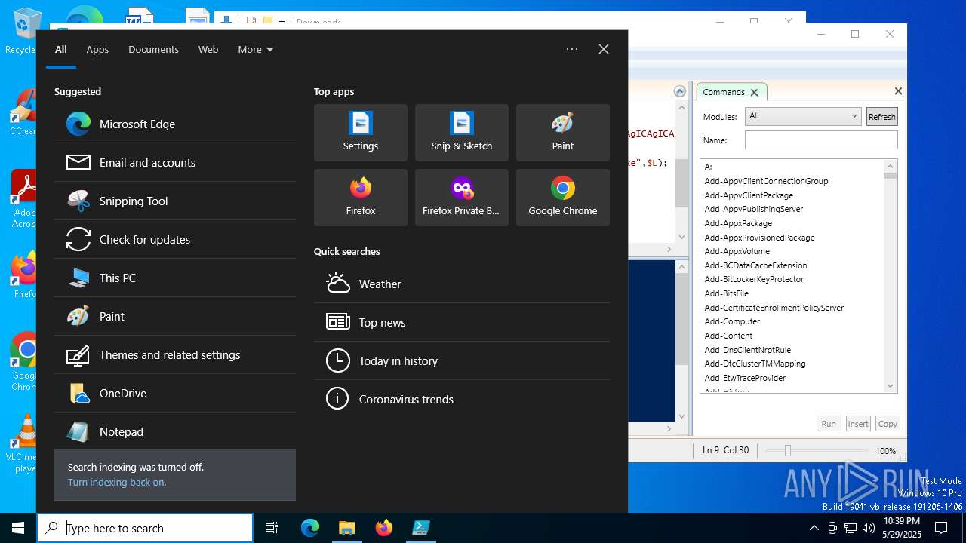The width and height of the screenshot is (966, 543).
Task: Open the Modules dropdown in Commands pane
Action: tap(803, 116)
